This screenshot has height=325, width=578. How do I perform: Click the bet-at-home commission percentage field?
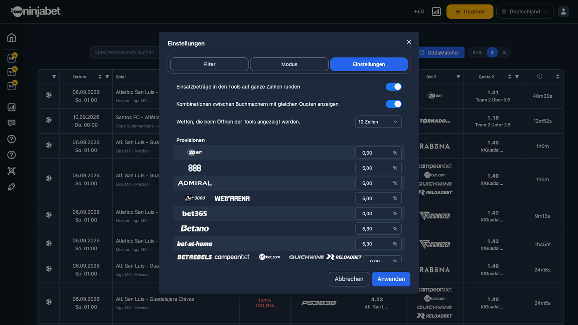click(378, 244)
